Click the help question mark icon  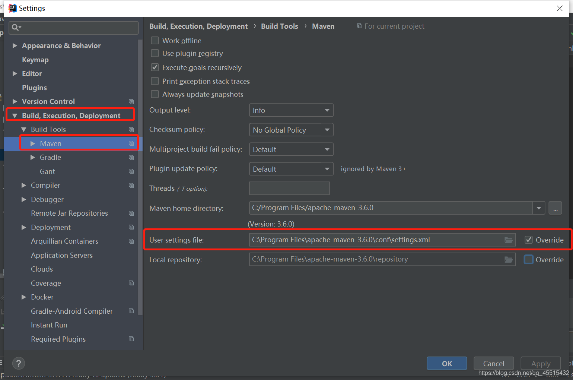[x=19, y=363]
